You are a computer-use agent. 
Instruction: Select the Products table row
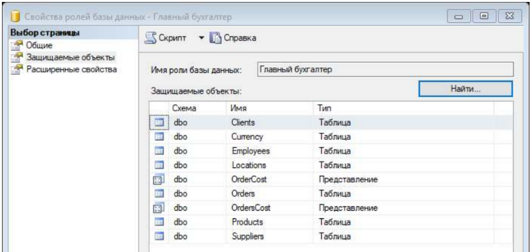pos(331,222)
